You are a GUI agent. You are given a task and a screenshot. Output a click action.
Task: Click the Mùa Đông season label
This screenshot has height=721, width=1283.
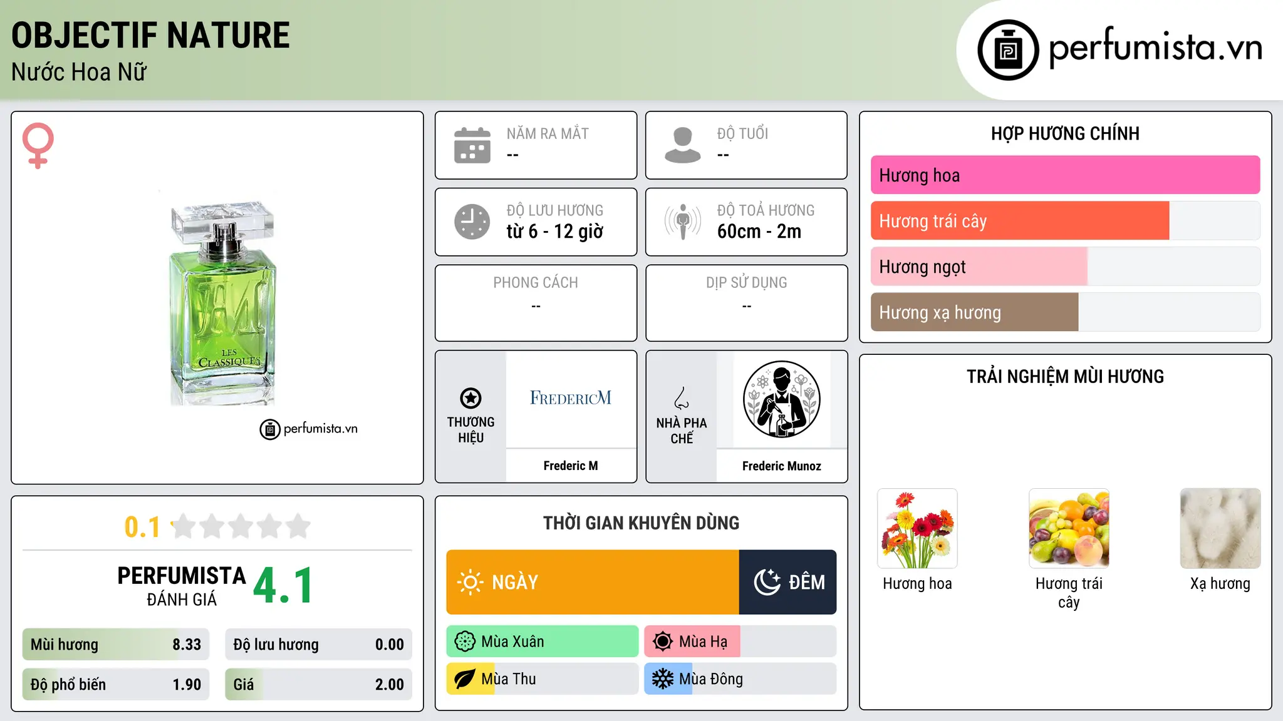[x=711, y=679]
